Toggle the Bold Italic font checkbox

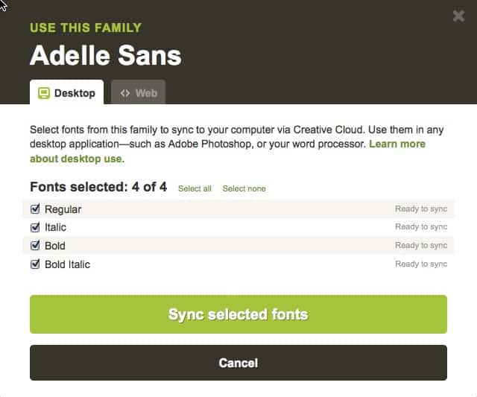35,264
